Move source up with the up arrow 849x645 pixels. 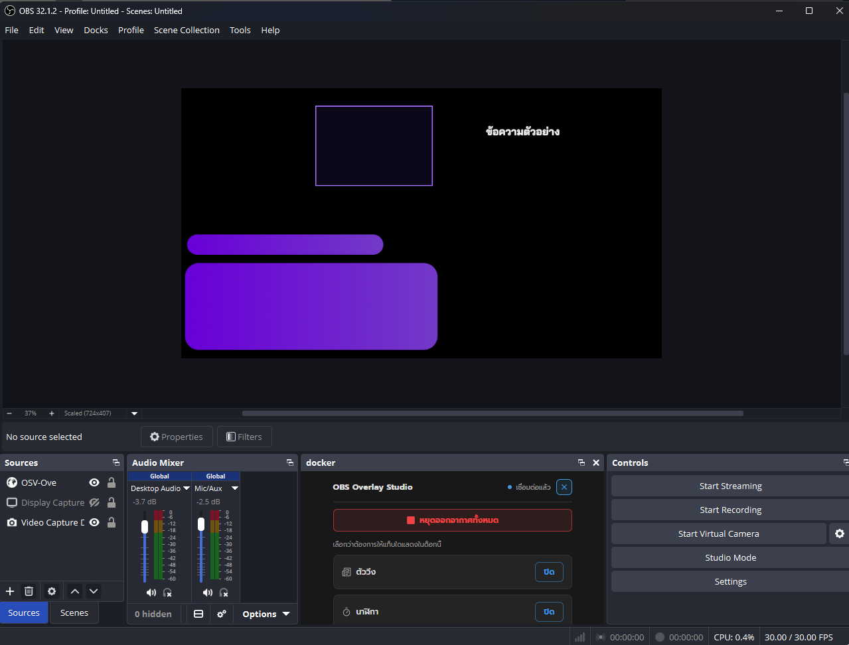(x=75, y=591)
